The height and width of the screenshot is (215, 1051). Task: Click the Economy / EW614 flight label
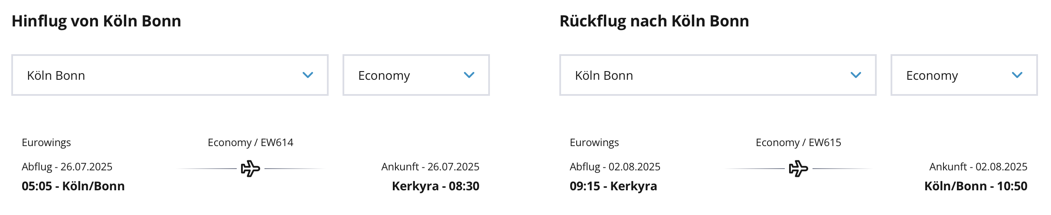pos(251,143)
